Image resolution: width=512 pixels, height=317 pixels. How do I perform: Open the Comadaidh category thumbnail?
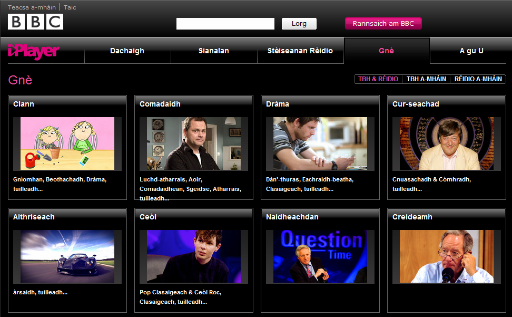point(194,143)
